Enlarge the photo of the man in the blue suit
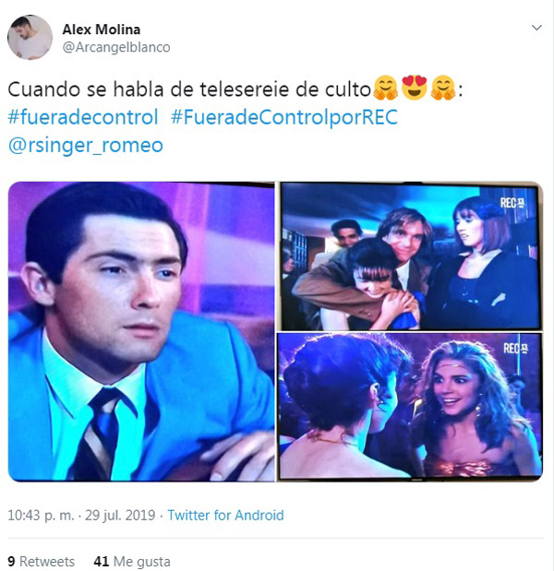 141,332
